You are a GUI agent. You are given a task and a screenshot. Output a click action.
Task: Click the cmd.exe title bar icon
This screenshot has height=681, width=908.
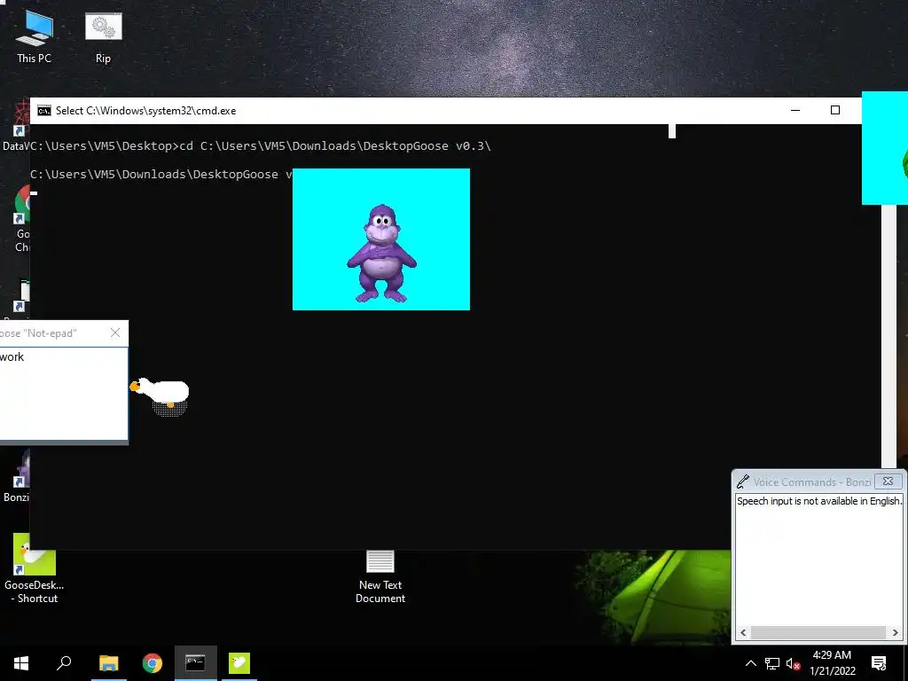[x=44, y=111]
